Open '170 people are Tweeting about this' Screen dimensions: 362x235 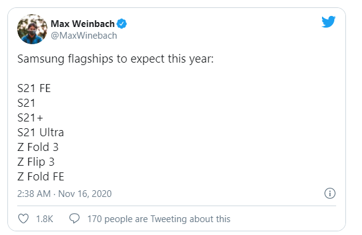[x=159, y=219]
